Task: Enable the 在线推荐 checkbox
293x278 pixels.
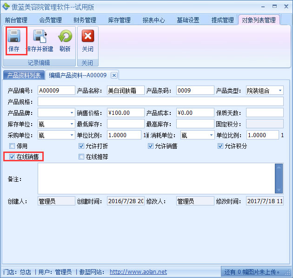Action: [81, 157]
